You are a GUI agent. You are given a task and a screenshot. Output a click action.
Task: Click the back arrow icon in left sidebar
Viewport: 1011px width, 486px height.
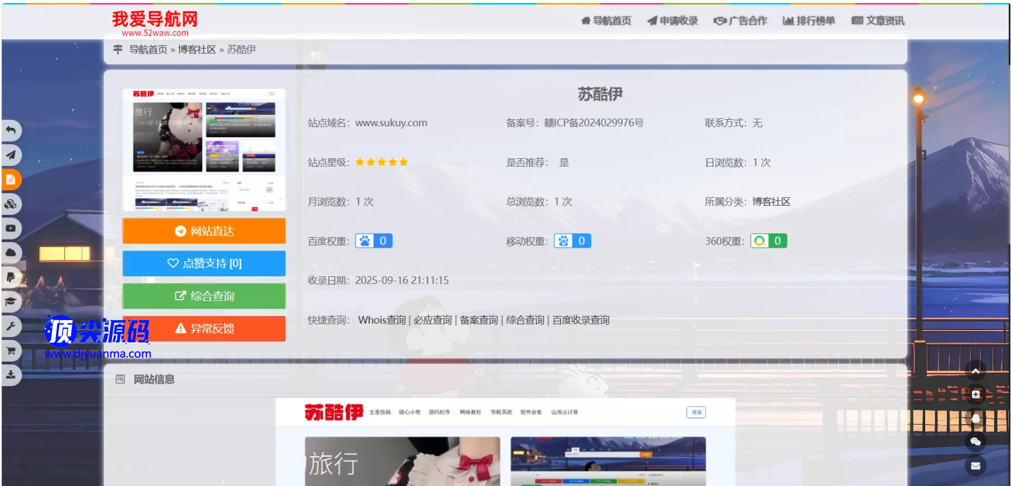(11, 130)
